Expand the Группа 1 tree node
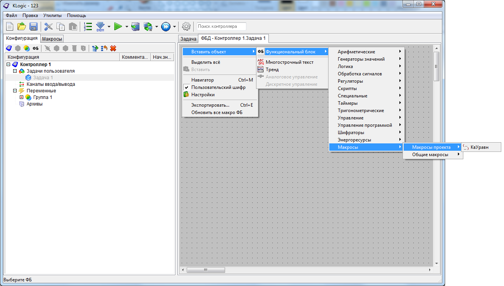This screenshot has height=286, width=504. coord(22,97)
